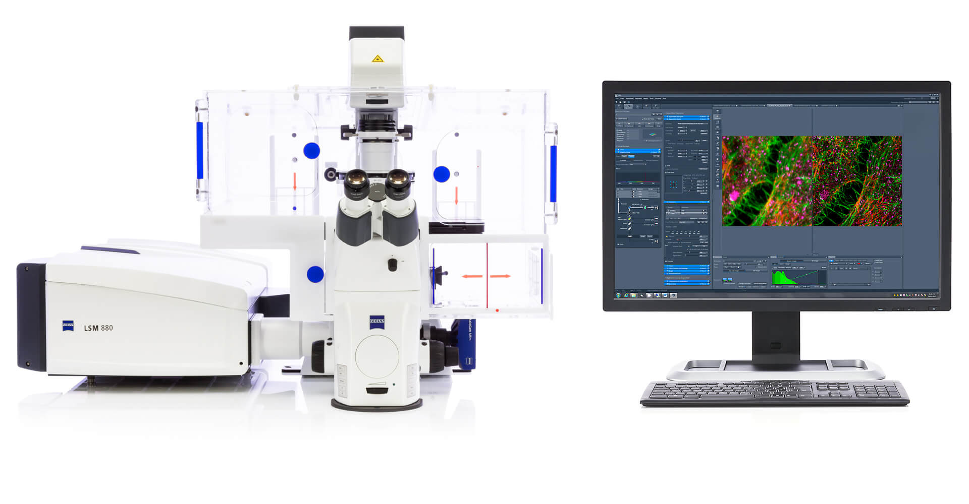Start Live scanning with the Live button
Screen dimensions: 969x504
coord(639,125)
